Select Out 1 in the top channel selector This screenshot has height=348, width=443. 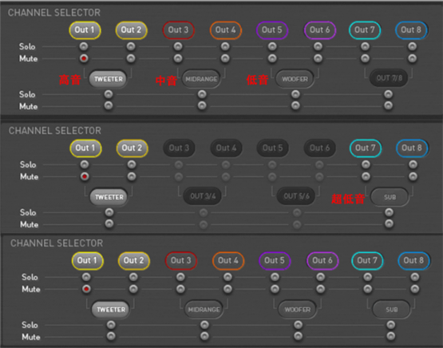85,30
